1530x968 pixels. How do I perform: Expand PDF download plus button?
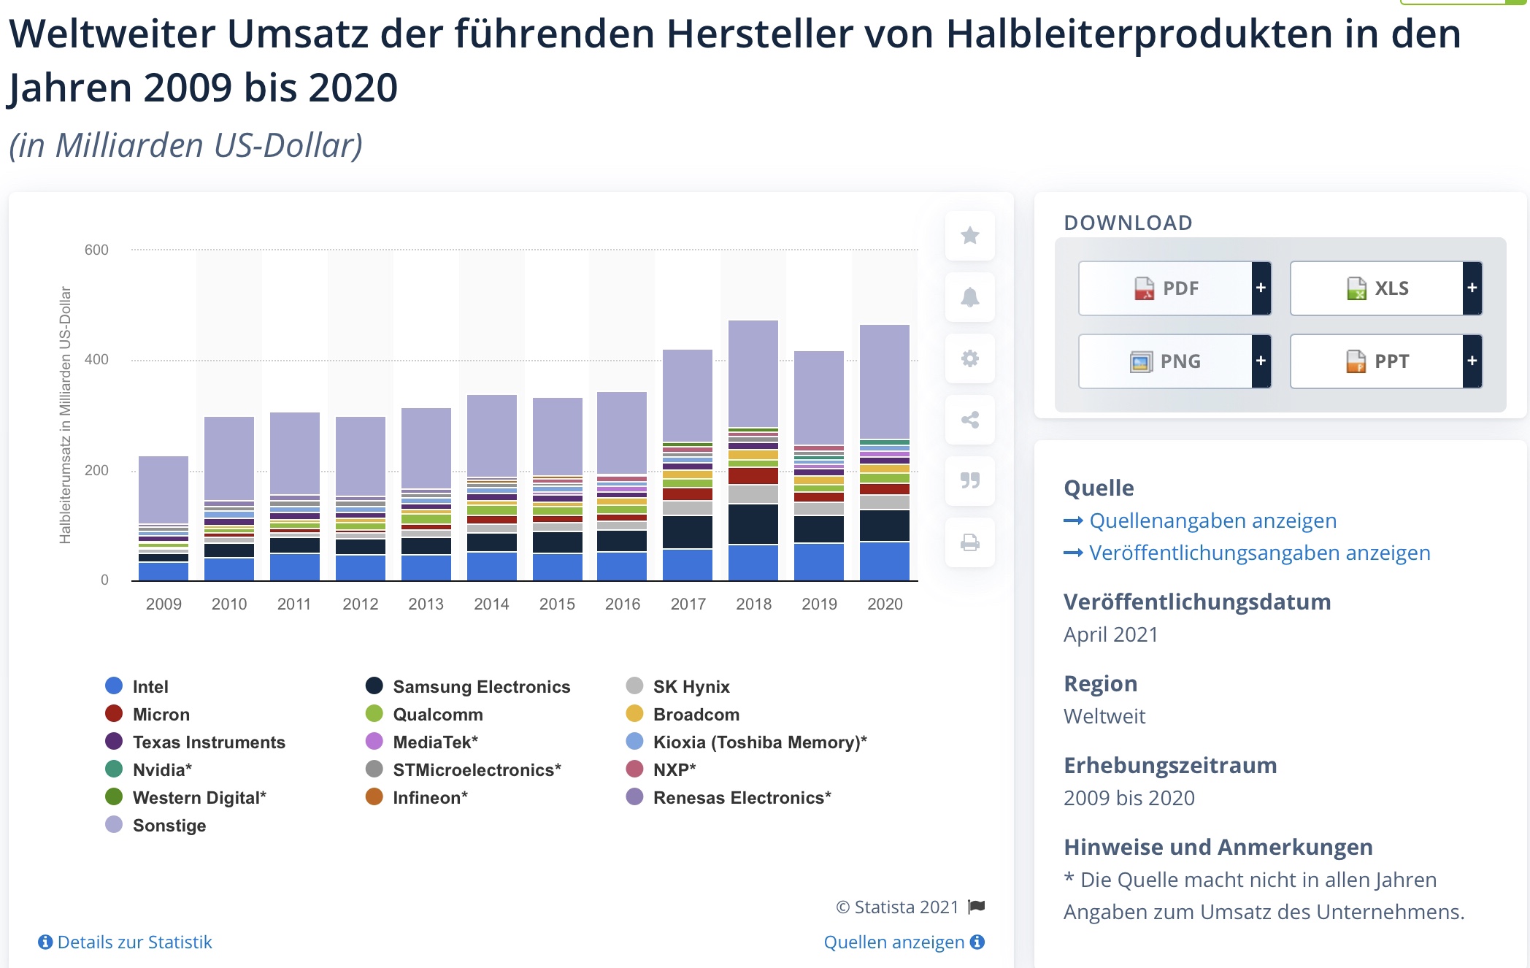coord(1261,288)
